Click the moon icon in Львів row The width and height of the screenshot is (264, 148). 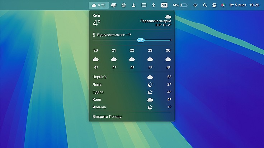pos(150,85)
